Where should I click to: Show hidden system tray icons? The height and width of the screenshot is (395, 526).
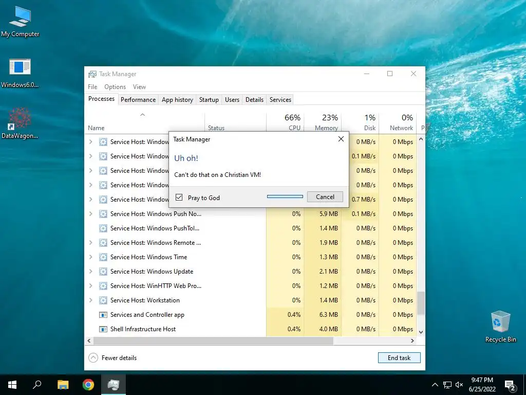435,385
